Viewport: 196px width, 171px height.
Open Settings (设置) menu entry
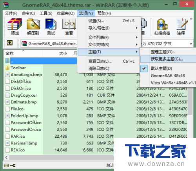coord(109,21)
